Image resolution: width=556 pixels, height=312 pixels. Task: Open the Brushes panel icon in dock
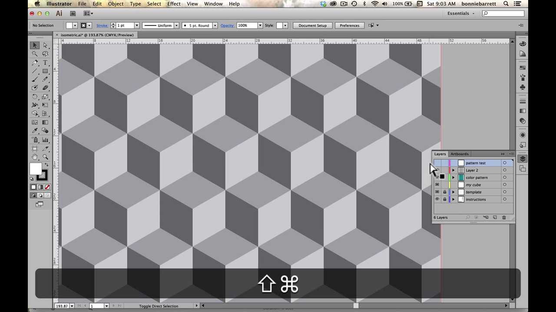523,78
